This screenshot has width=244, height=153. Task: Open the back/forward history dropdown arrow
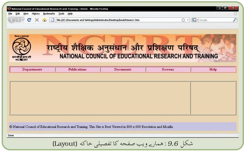[23, 20]
